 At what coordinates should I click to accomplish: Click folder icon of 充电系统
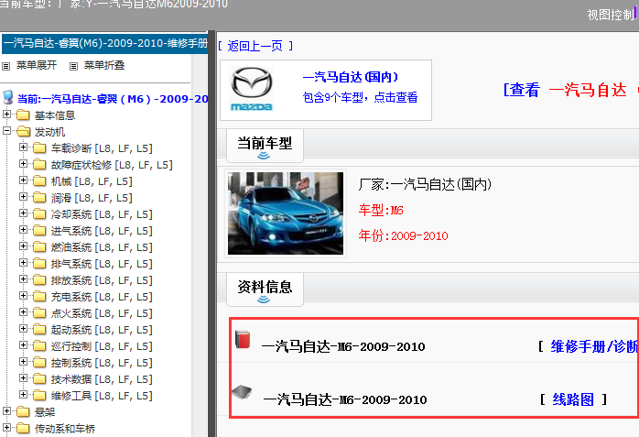click(x=39, y=296)
